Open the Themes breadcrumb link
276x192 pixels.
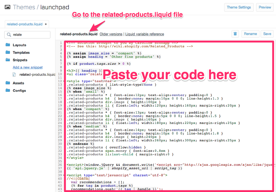[x=24, y=7]
